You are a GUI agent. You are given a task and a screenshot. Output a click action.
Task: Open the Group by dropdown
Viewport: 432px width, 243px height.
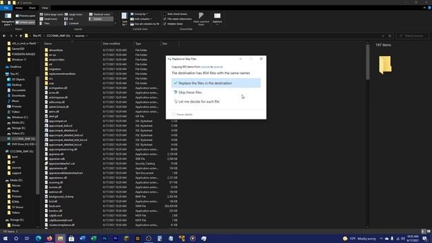pyautogui.click(x=139, y=13)
